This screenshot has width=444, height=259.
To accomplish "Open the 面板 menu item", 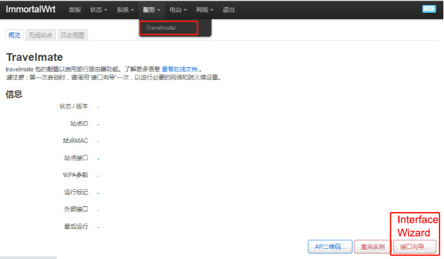I will pos(75,10).
